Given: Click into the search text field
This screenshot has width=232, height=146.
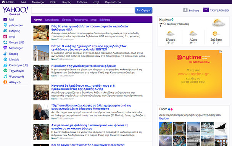Looking at the screenshot, I should (83, 10).
